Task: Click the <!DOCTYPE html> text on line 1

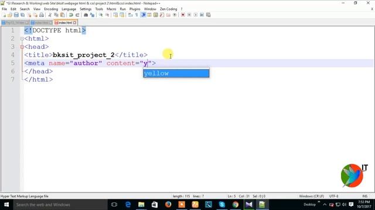Action: point(55,30)
